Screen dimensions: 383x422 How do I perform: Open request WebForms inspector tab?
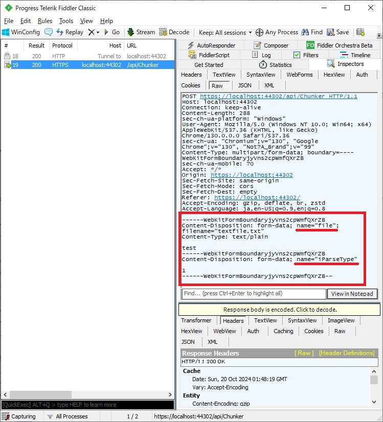(x=300, y=75)
